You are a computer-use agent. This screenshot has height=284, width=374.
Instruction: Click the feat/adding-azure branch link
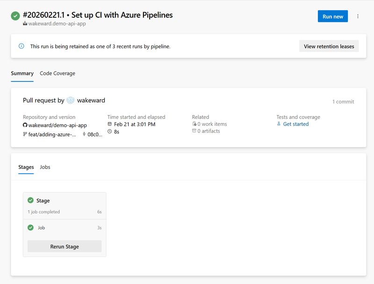52,134
